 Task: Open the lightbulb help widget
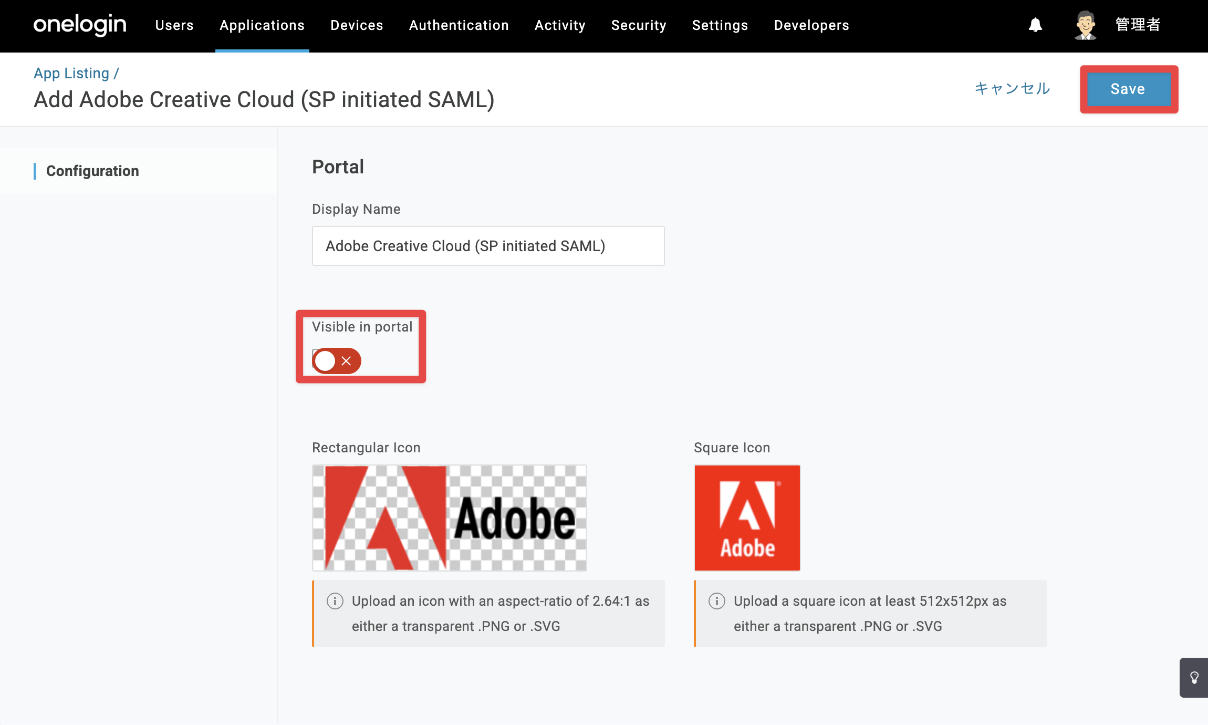[x=1194, y=678]
